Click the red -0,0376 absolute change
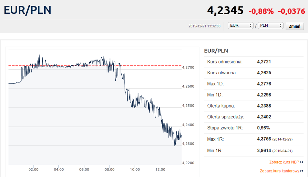 point(291,11)
